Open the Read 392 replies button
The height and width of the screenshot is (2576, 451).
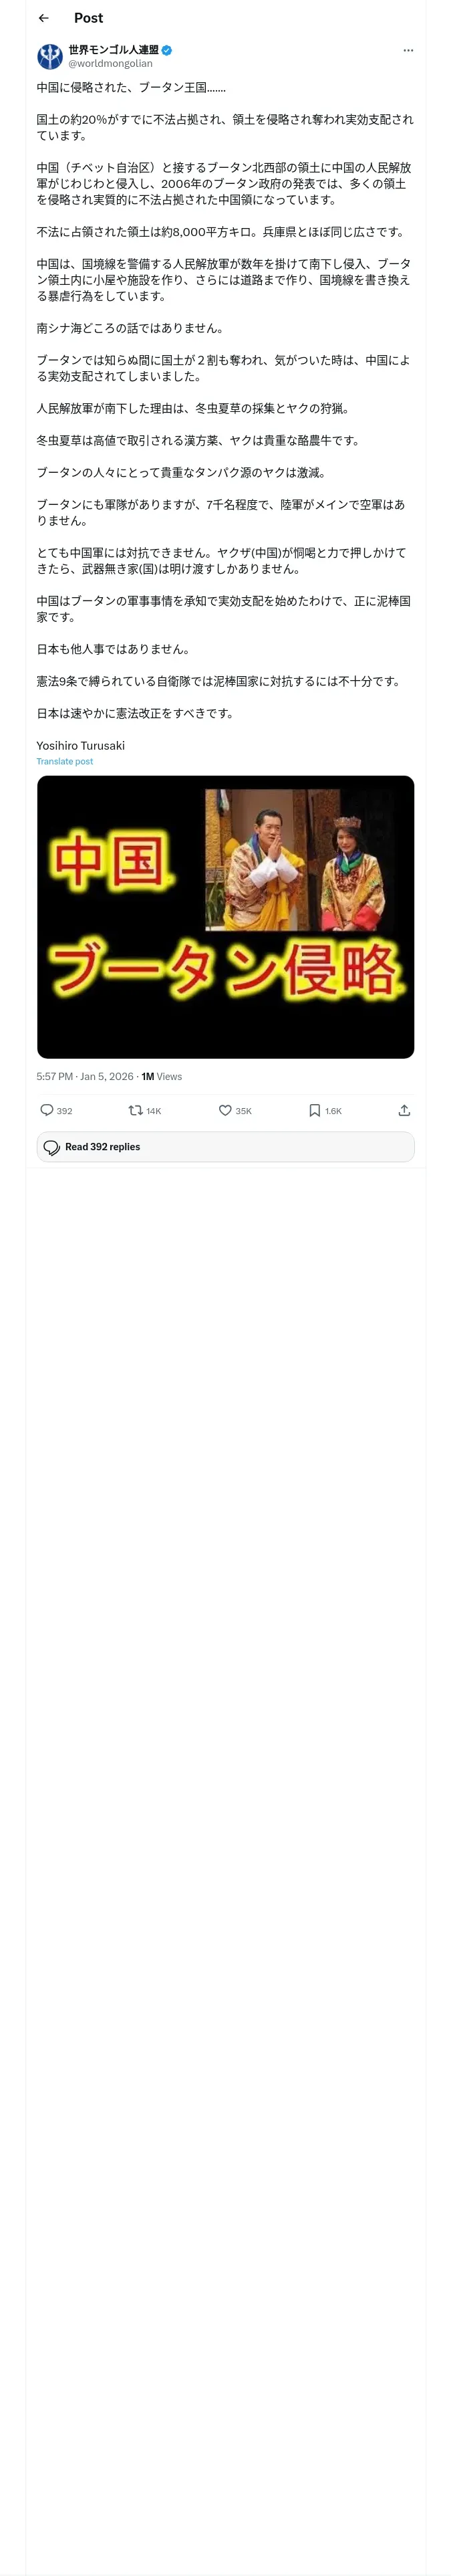tap(225, 1147)
